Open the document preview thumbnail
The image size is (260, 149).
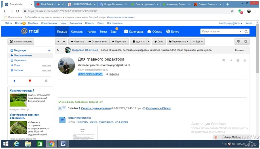(x=83, y=133)
